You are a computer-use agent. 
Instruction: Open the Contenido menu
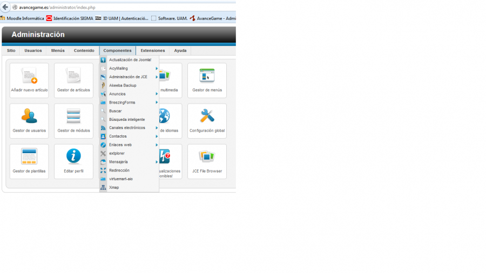[x=84, y=51]
